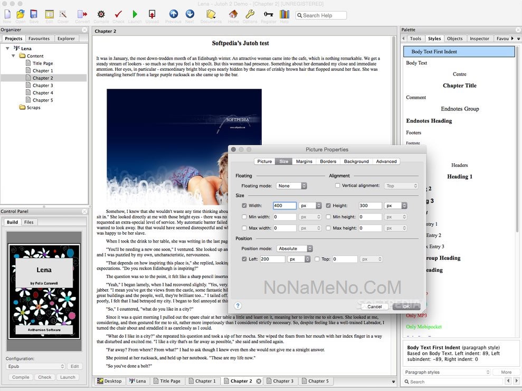Go to Previous document using toolbar arrow
The image size is (522, 391).
[173, 14]
